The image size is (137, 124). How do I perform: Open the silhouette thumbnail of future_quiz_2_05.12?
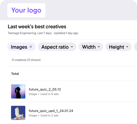click(x=18, y=91)
